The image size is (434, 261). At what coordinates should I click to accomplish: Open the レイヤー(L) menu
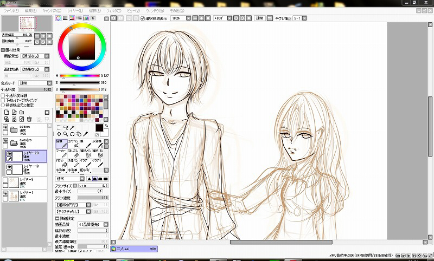tap(75, 11)
